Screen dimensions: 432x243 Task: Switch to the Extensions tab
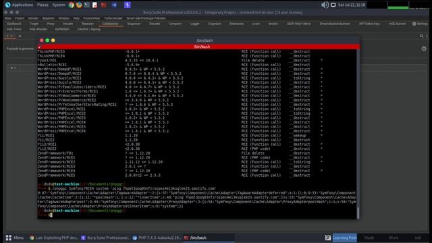click(236, 24)
